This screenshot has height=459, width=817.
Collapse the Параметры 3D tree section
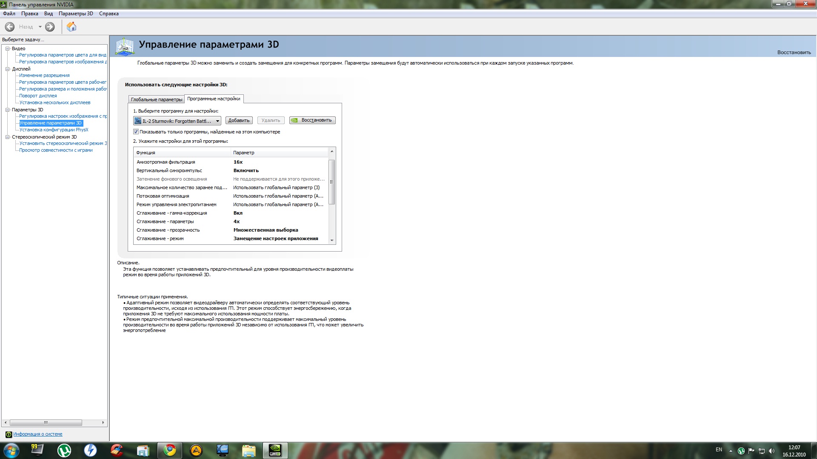(7, 110)
